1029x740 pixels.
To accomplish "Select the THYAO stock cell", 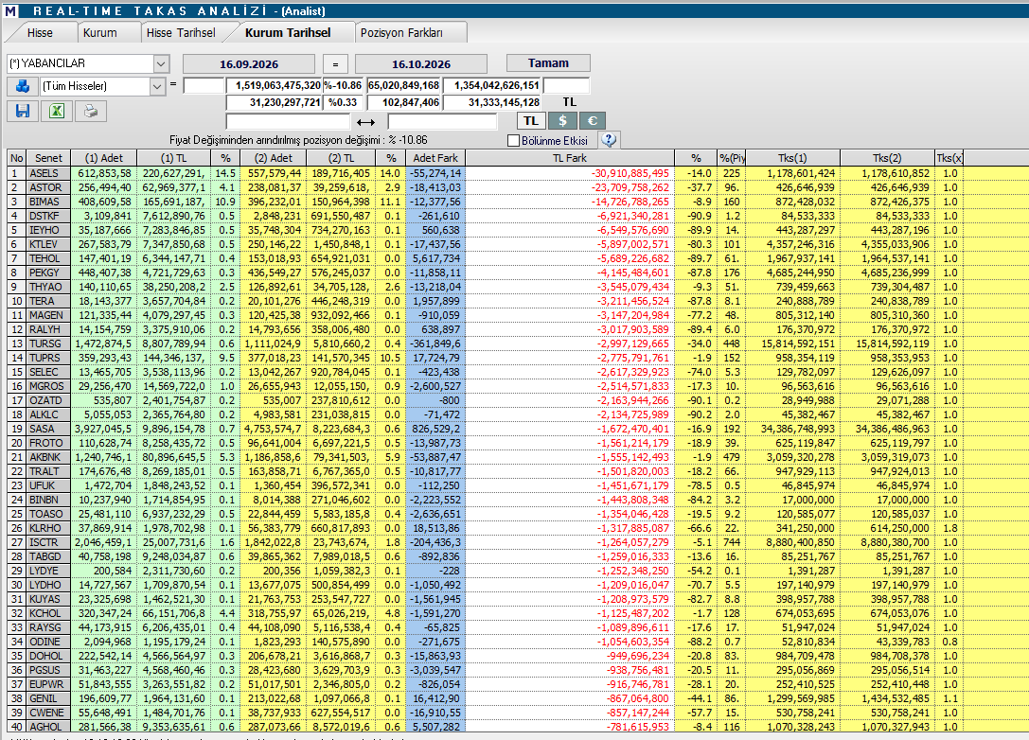I will (x=48, y=287).
